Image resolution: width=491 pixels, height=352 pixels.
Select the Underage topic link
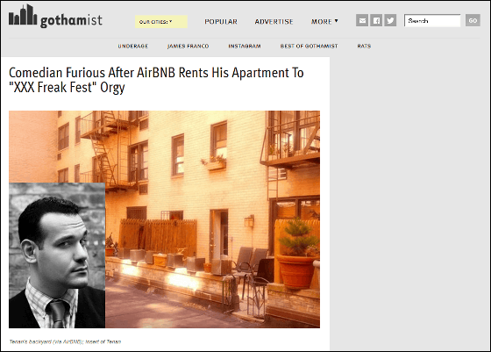click(x=132, y=46)
